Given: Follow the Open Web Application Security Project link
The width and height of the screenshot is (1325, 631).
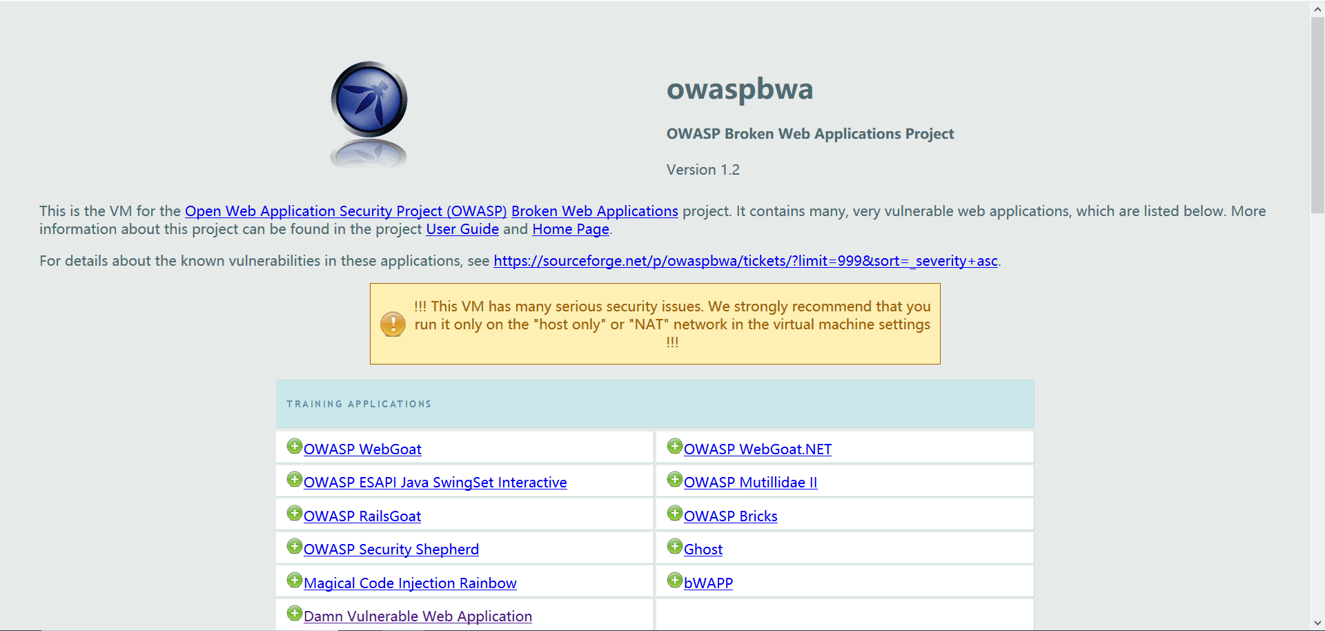Looking at the screenshot, I should [346, 211].
